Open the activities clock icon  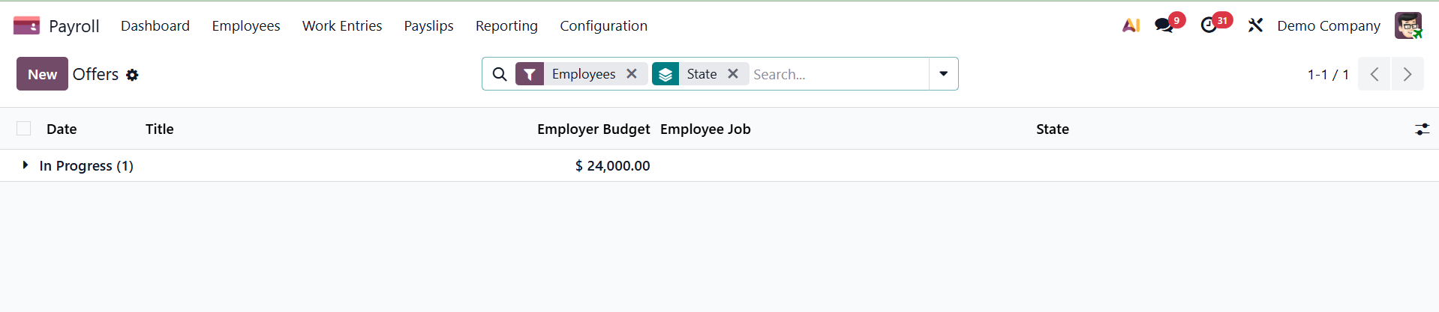point(1209,25)
